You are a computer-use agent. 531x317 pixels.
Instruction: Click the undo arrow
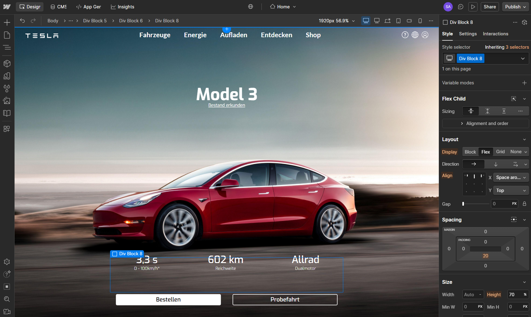[22, 21]
